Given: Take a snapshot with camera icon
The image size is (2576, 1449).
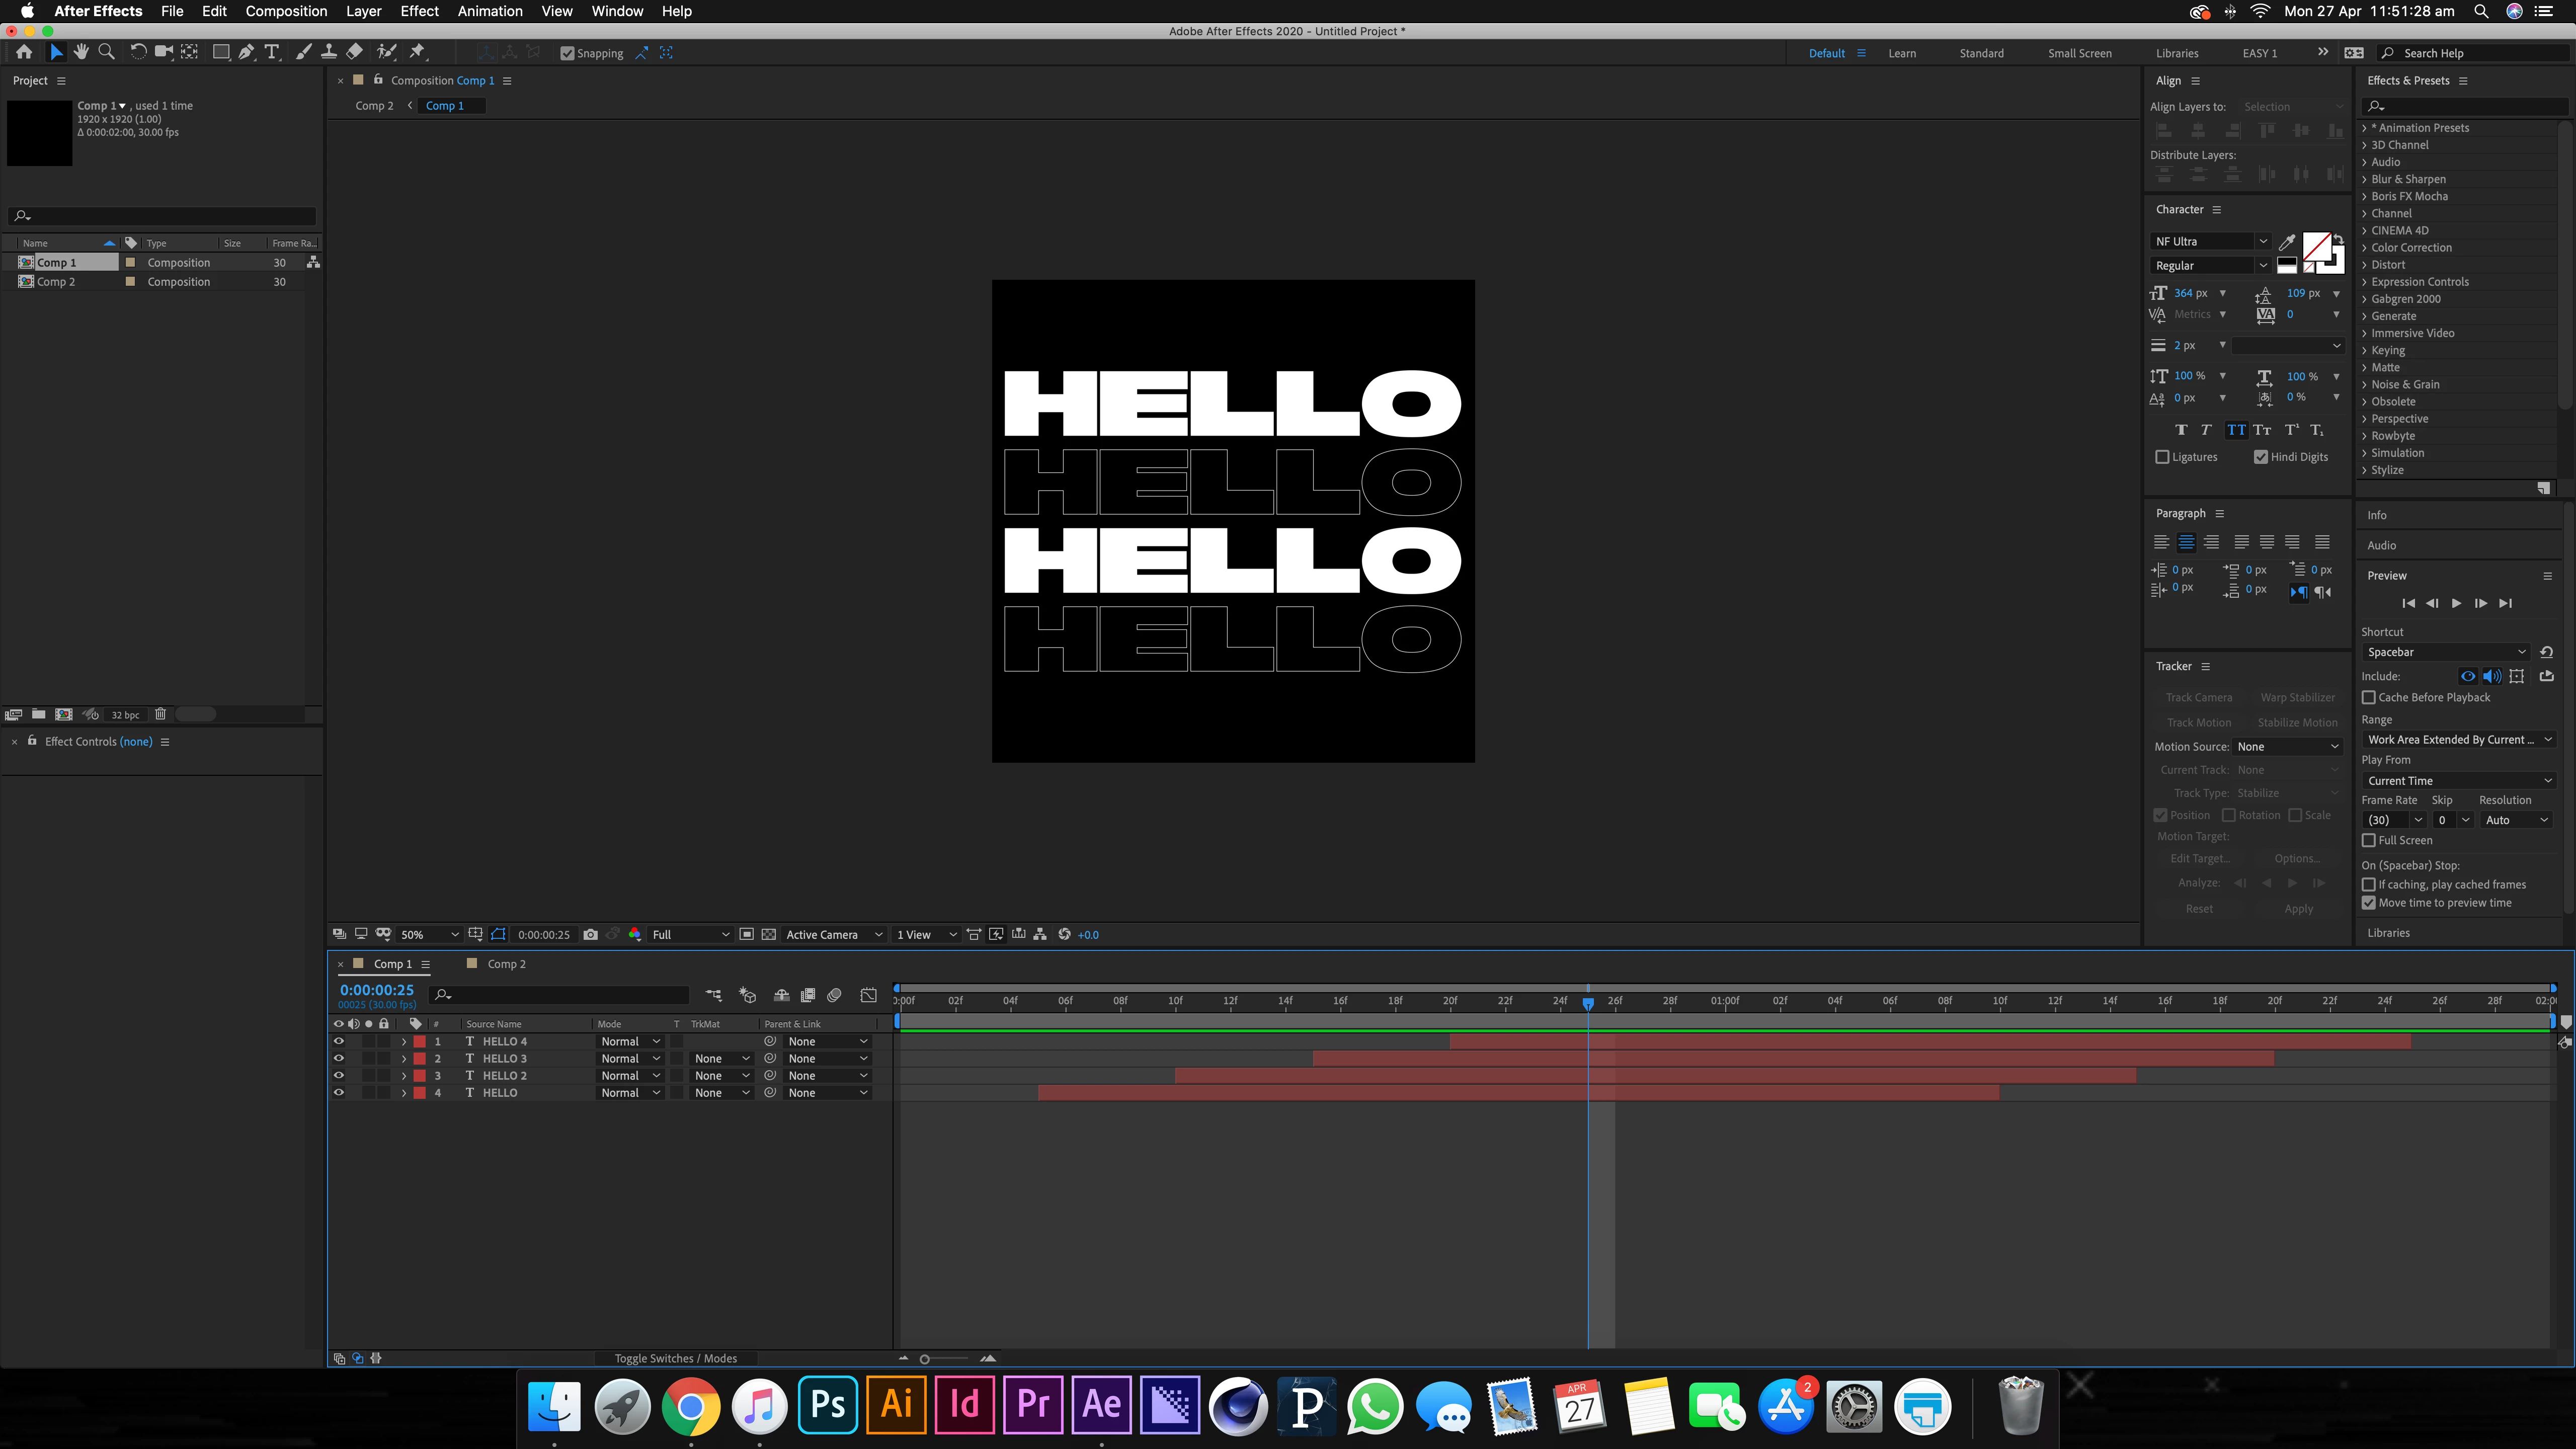Looking at the screenshot, I should (x=590, y=934).
